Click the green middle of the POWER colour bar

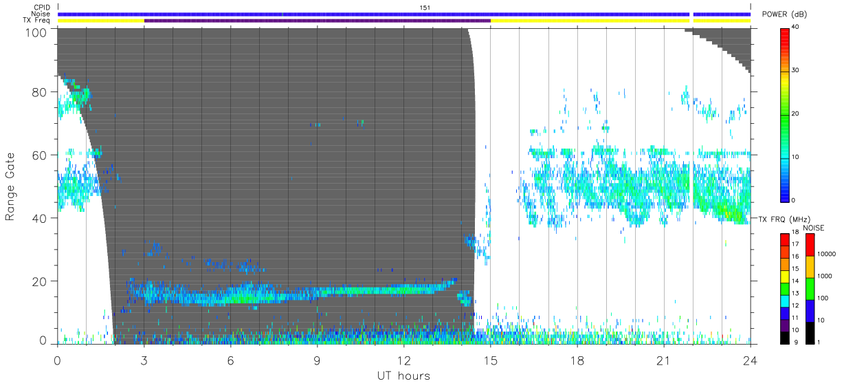coord(784,114)
